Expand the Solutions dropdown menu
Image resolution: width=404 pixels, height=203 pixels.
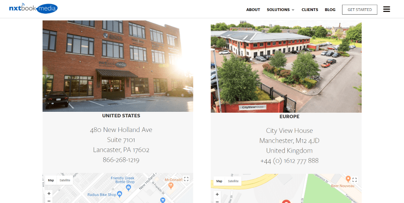[281, 10]
